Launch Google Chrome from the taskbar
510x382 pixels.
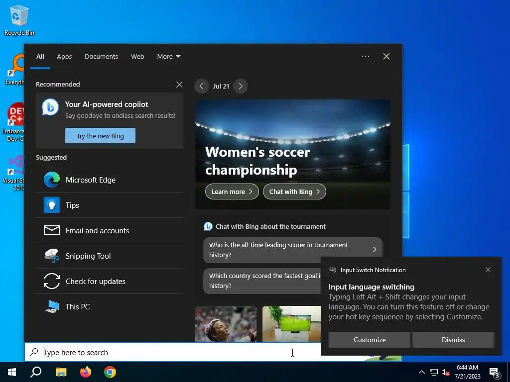(110, 372)
